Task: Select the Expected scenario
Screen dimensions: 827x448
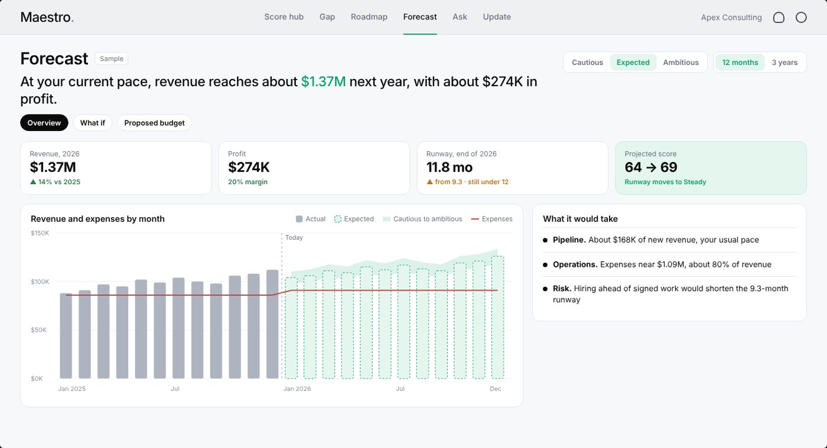Action: pos(633,63)
